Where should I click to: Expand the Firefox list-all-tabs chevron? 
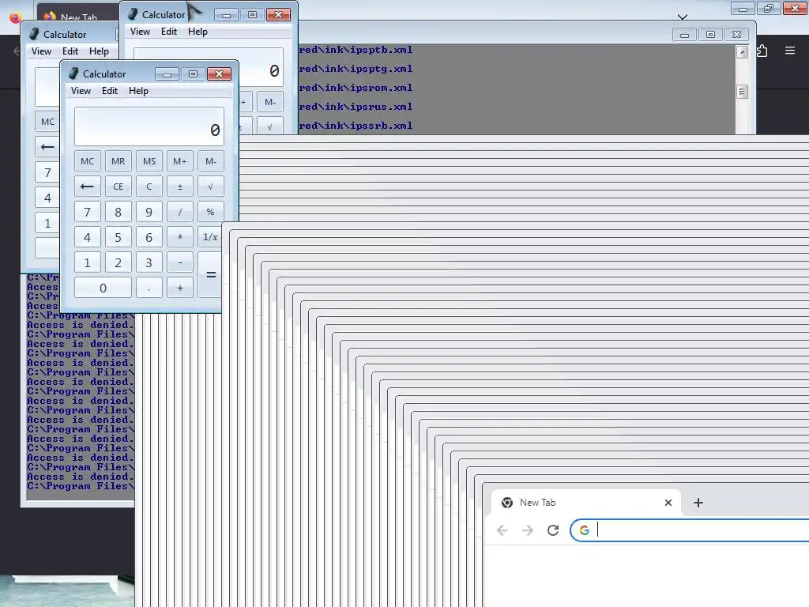682,17
